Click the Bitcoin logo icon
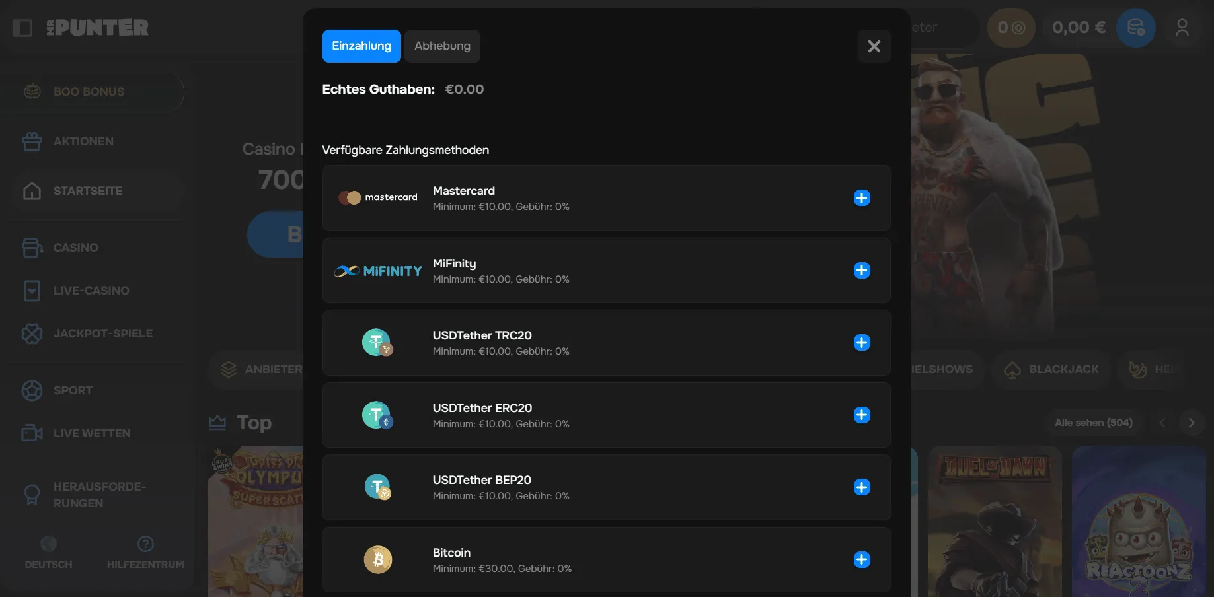This screenshot has width=1214, height=597. [x=377, y=560]
